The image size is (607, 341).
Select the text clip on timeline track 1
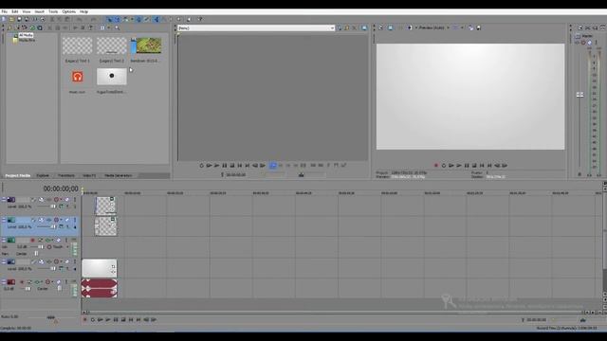(x=105, y=206)
